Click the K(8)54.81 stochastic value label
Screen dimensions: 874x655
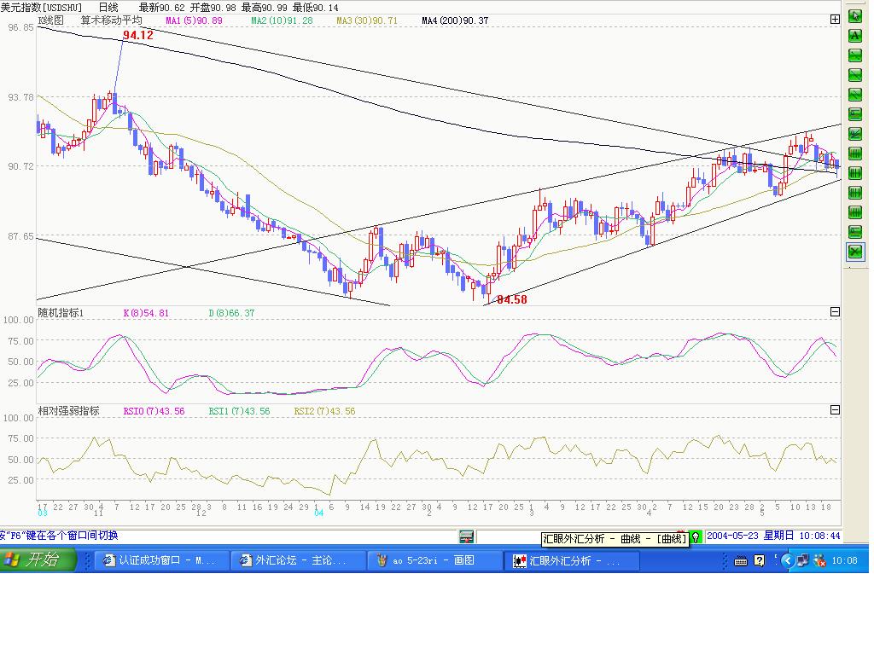click(146, 313)
